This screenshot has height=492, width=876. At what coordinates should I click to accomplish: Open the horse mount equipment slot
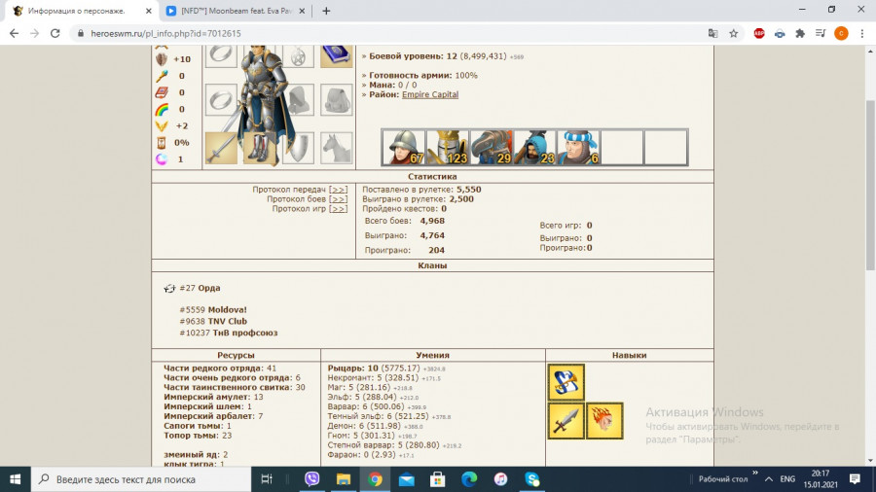coord(337,148)
